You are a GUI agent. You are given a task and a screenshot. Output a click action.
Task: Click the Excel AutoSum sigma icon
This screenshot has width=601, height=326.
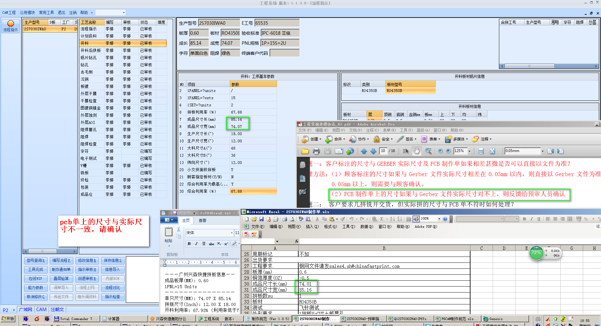(x=382, y=219)
